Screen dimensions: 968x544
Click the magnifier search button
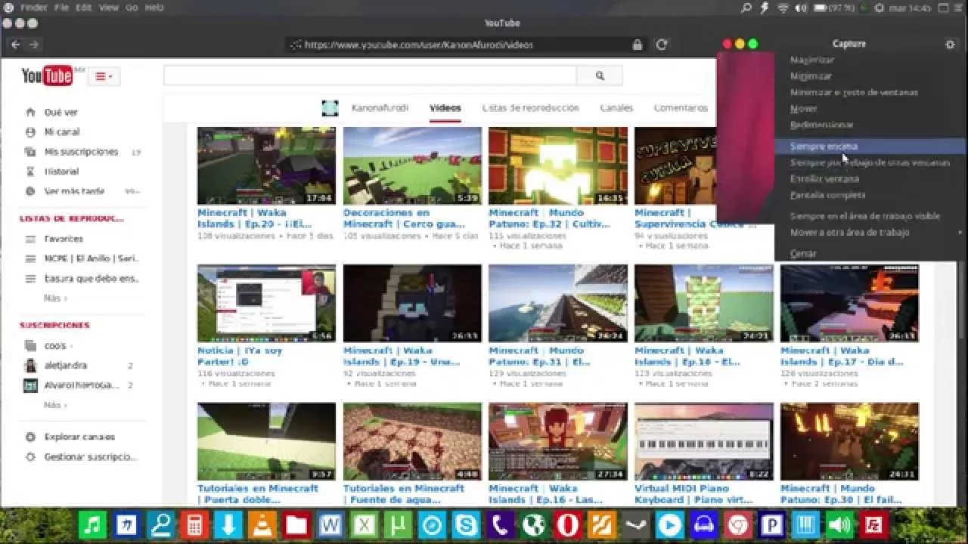point(600,76)
